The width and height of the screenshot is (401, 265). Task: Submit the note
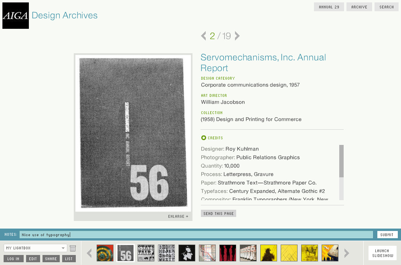tap(387, 235)
